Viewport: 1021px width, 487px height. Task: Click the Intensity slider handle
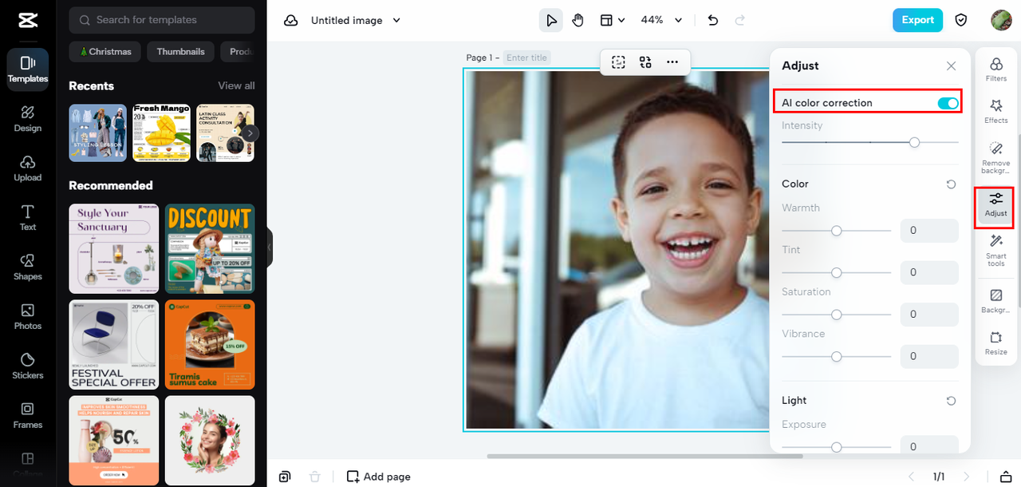915,142
